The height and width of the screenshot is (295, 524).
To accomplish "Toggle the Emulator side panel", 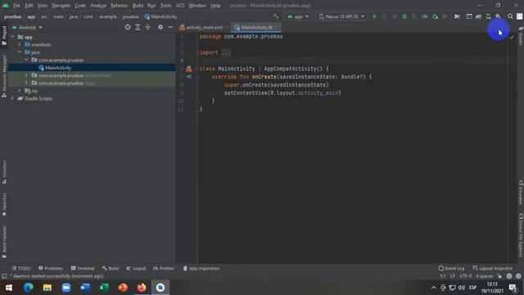I will tap(521, 192).
